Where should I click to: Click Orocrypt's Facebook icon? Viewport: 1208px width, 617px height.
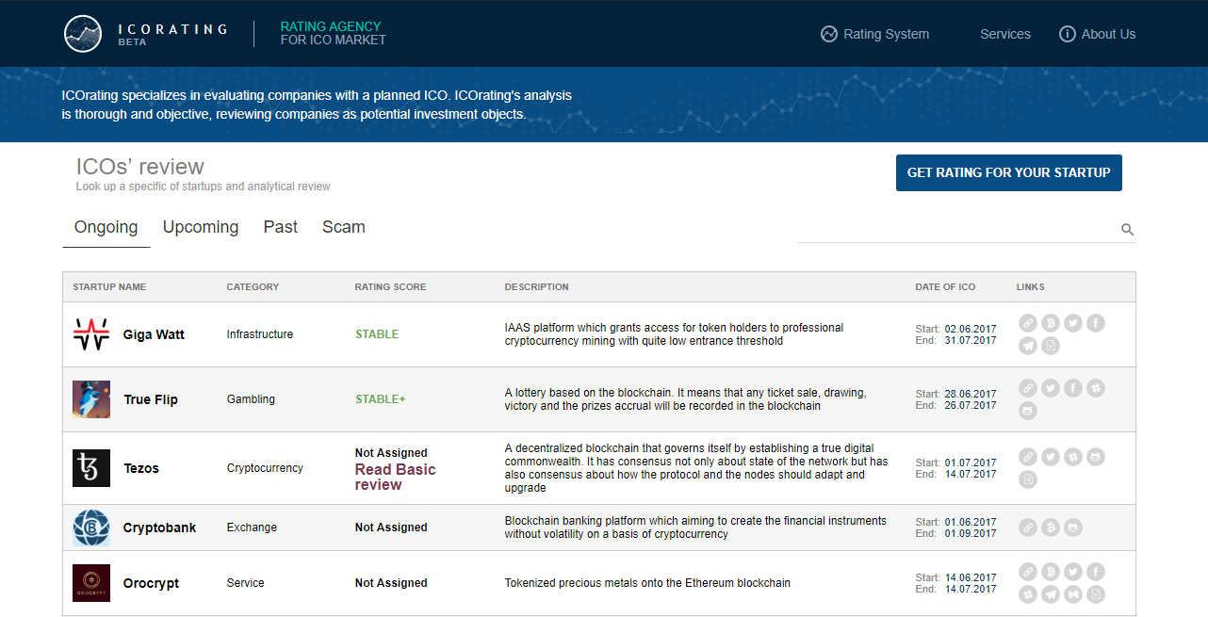pyautogui.click(x=1096, y=572)
